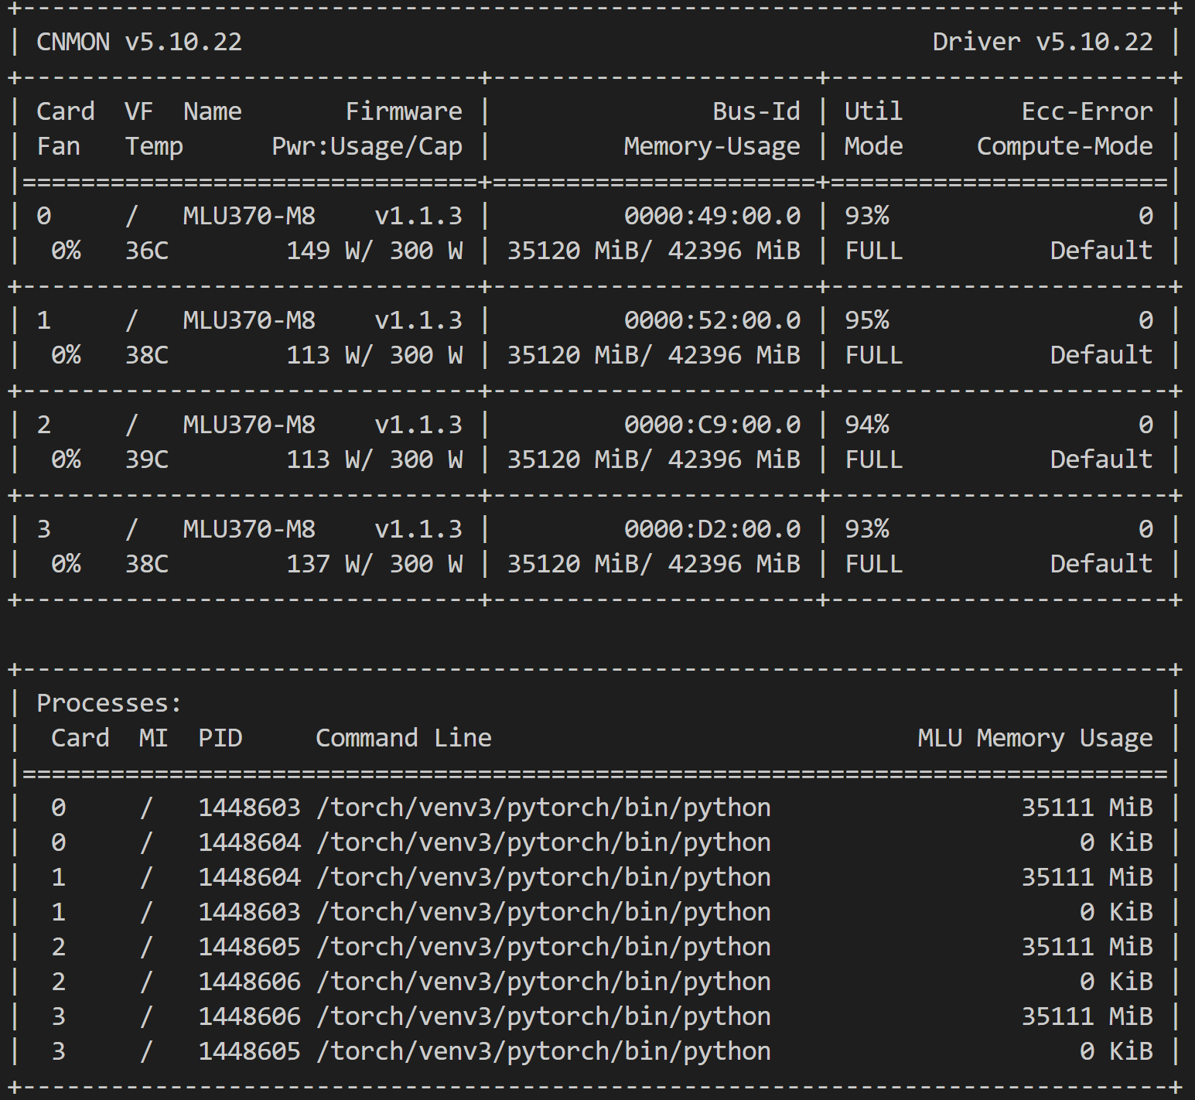
Task: Click the 35120 MiB/ 42396 MiB value for card 0
Action: tap(654, 251)
